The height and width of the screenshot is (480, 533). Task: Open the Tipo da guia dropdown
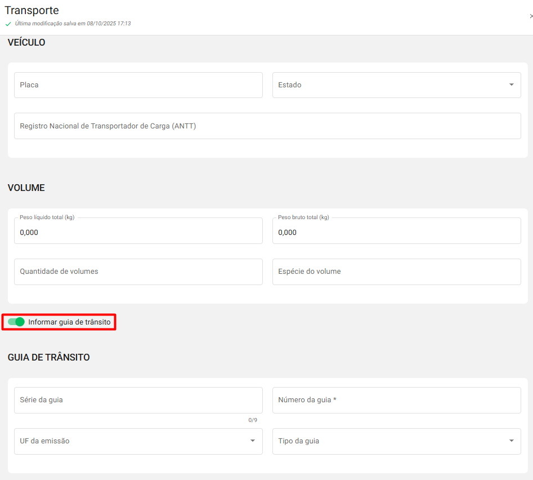pyautogui.click(x=396, y=441)
